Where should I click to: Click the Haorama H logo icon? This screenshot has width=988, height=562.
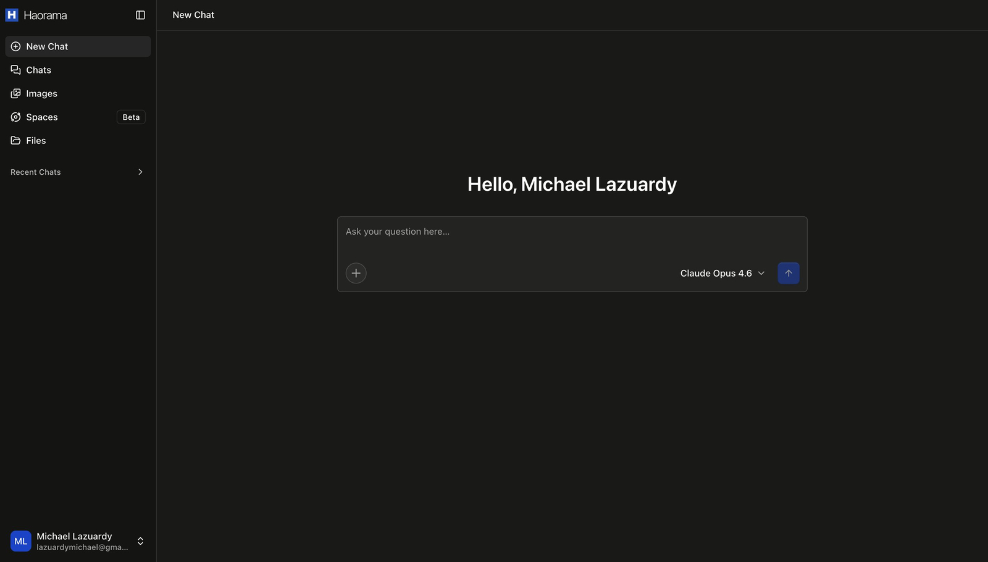coord(12,15)
